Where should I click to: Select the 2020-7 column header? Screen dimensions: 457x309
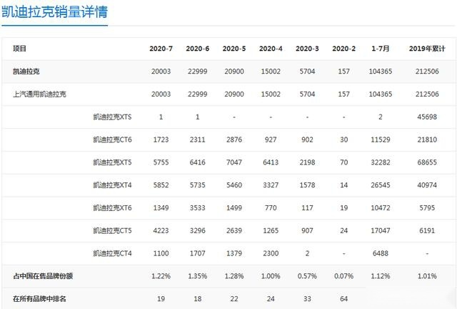click(161, 49)
